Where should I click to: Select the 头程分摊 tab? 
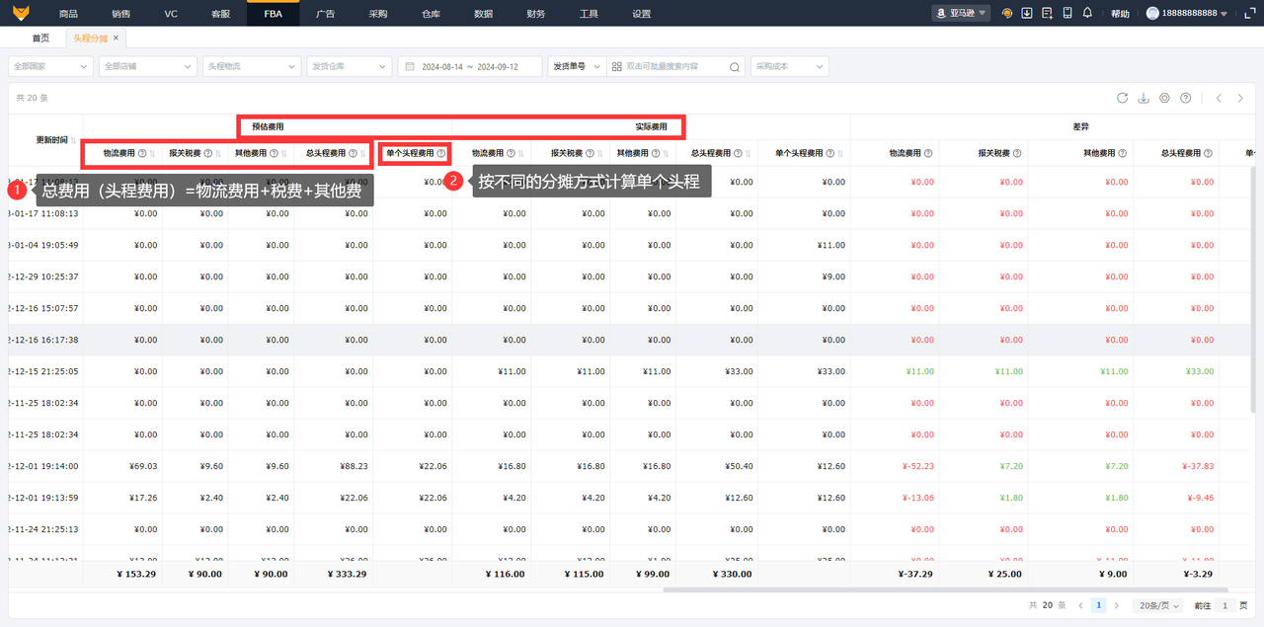click(89, 38)
